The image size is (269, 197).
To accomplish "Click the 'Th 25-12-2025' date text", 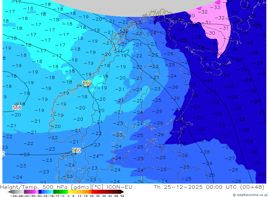I will click(178, 187).
